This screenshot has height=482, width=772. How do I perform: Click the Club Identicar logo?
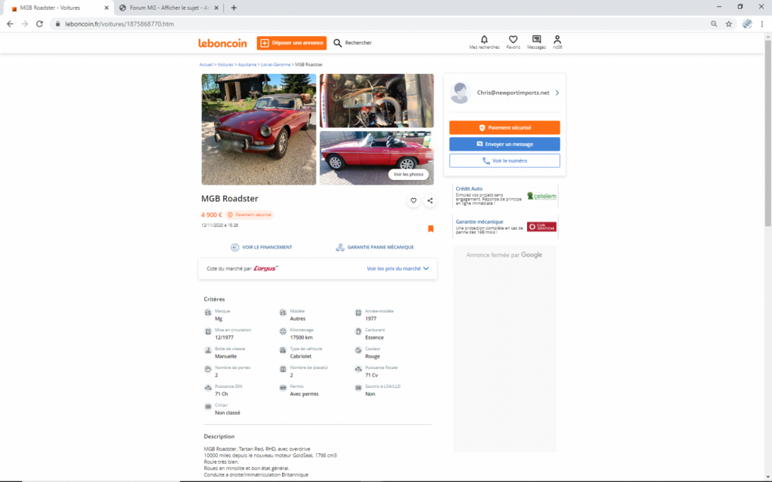click(x=541, y=227)
